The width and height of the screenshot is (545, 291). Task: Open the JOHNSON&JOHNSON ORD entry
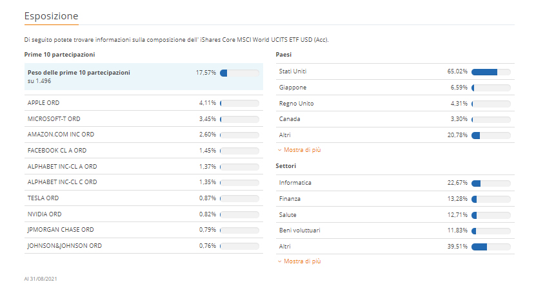point(64,245)
